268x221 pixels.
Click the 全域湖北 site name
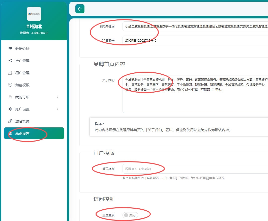(34, 26)
